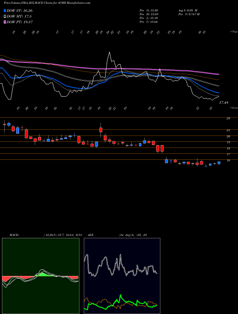Viewport: 238px width, 314px height.
Task: Click the 20 price axis label
Action: [x=228, y=137]
